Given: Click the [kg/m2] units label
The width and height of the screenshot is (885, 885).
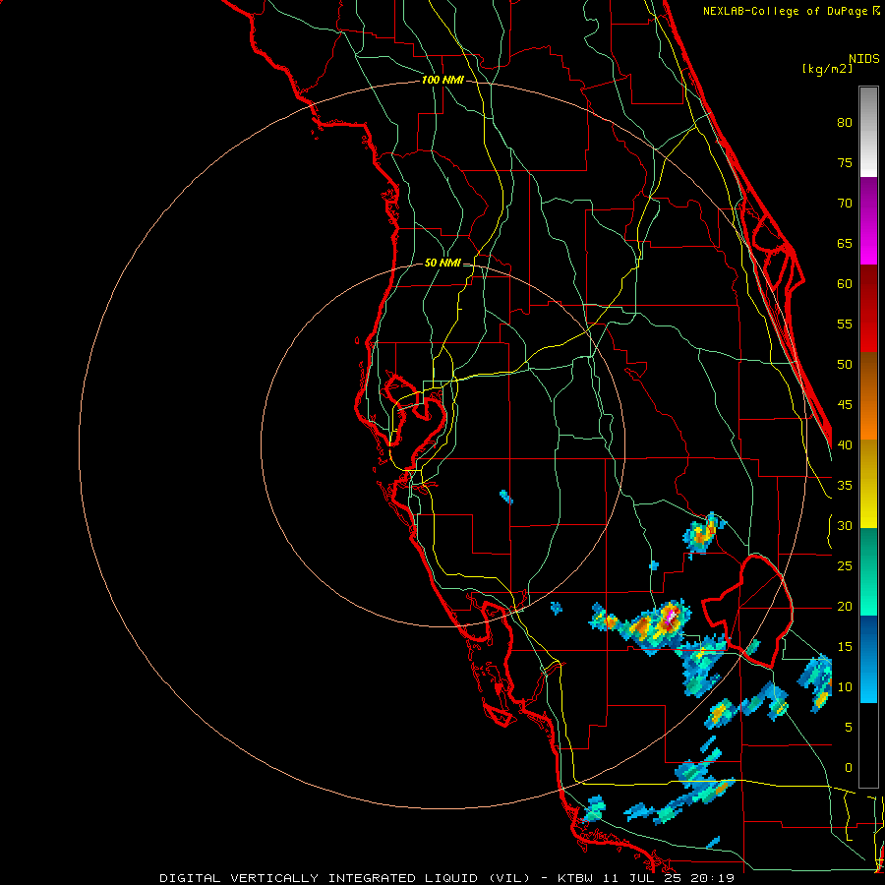Looking at the screenshot, I should 827,69.
